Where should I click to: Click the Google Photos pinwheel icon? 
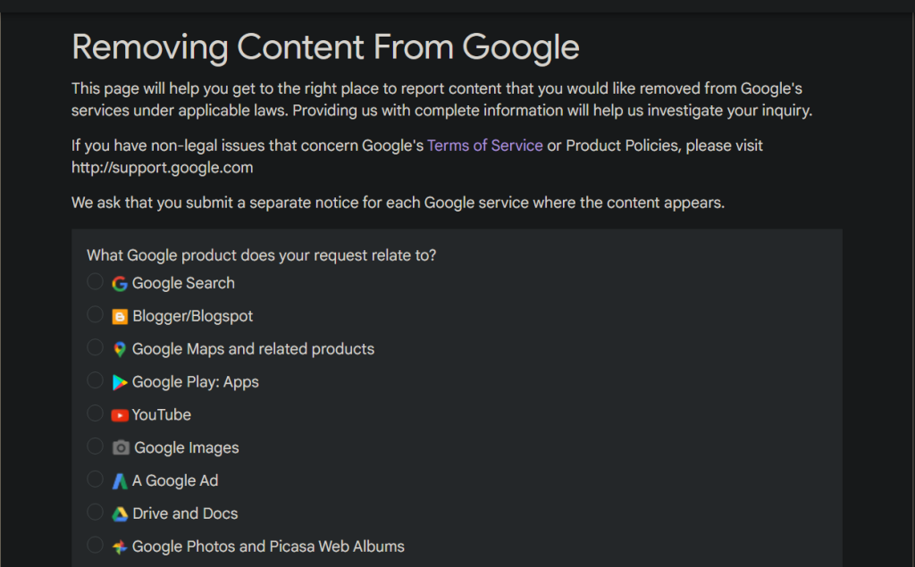[120, 546]
